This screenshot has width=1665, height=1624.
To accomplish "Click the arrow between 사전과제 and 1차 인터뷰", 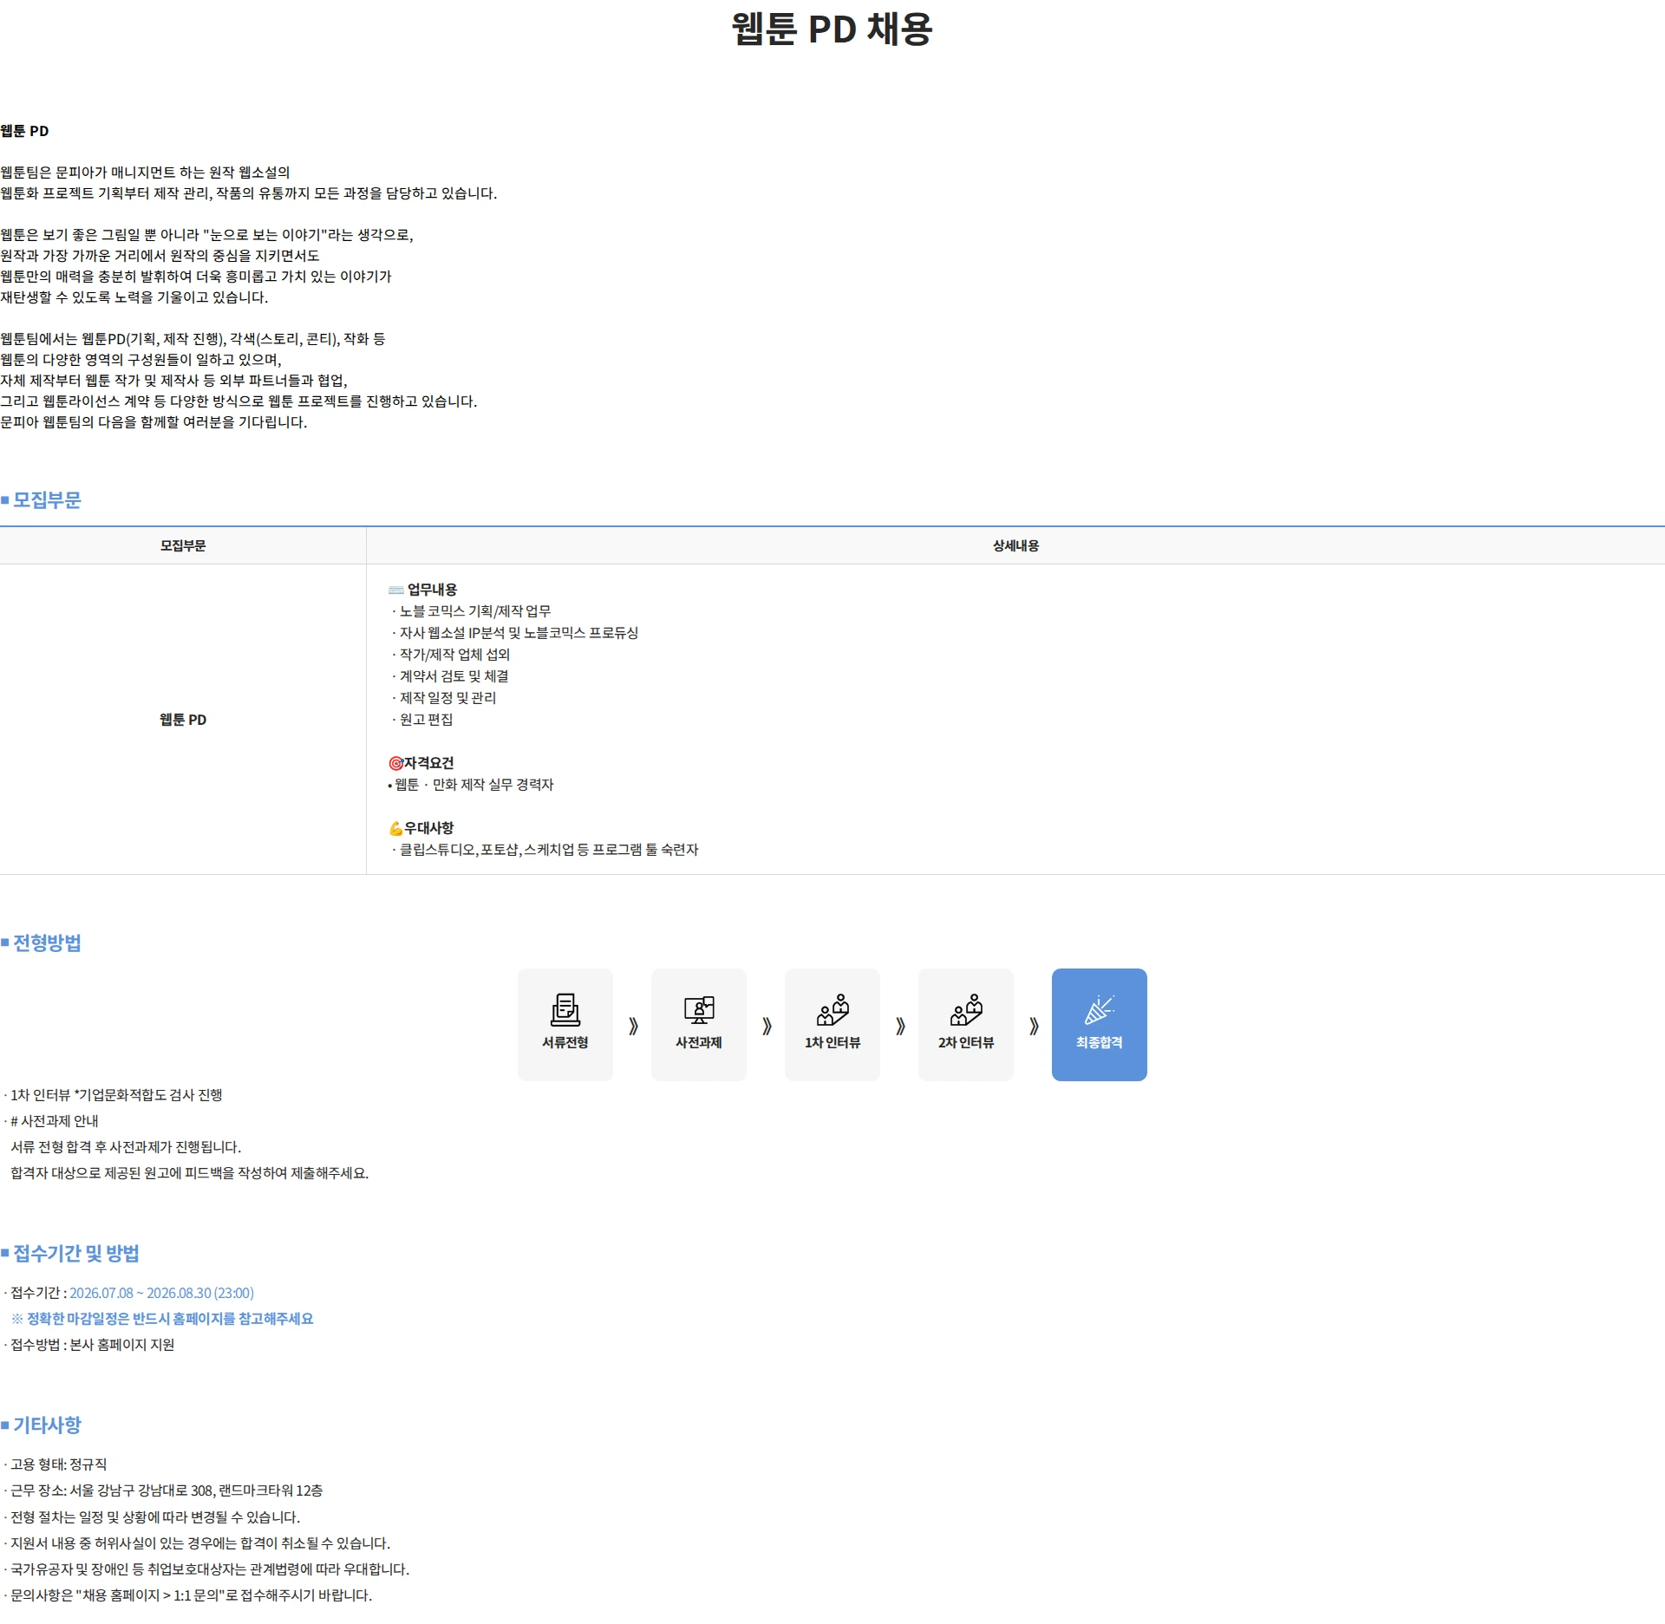I will click(x=767, y=1026).
